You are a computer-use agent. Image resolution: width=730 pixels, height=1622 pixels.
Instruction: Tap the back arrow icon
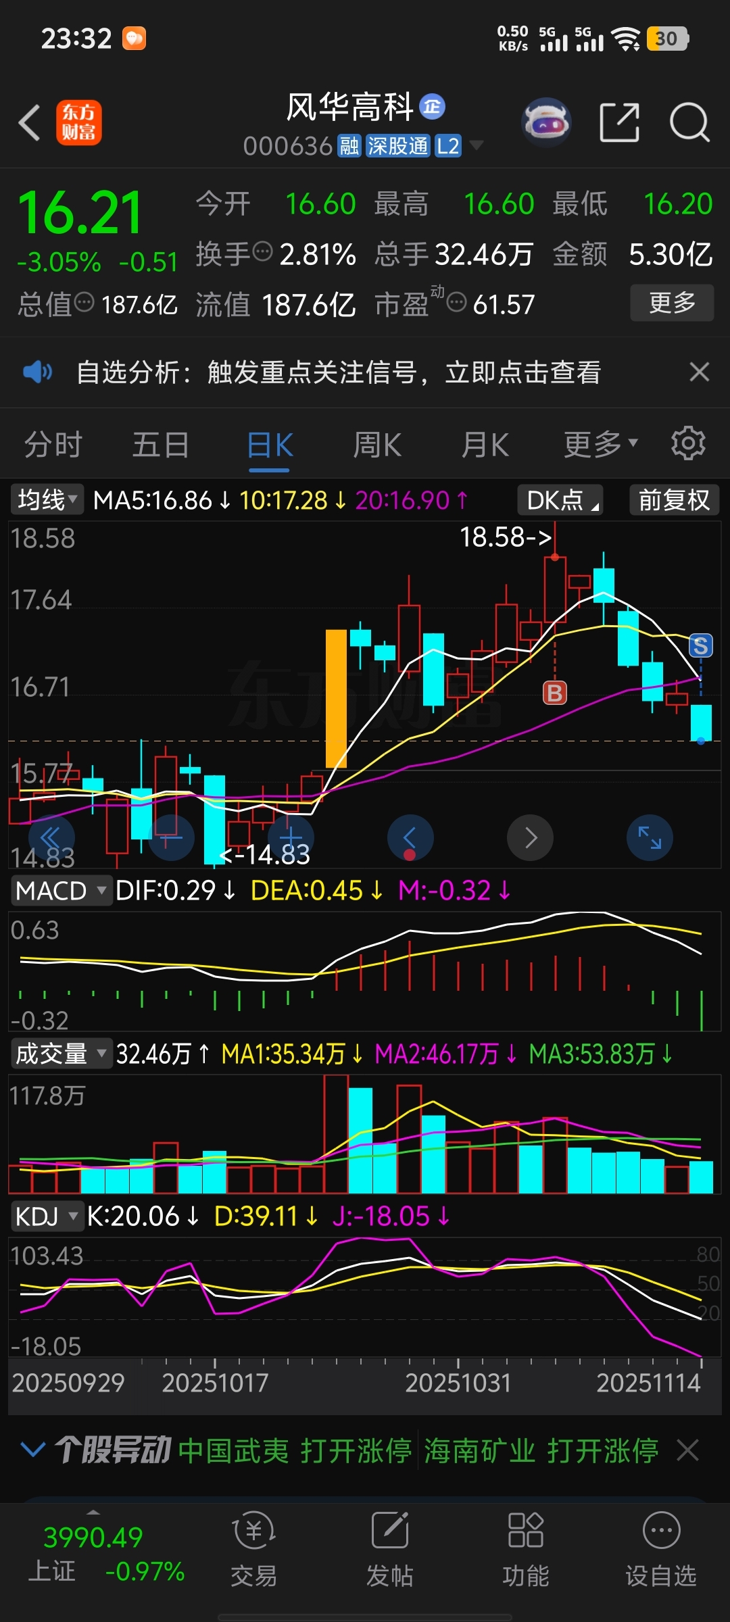point(30,122)
